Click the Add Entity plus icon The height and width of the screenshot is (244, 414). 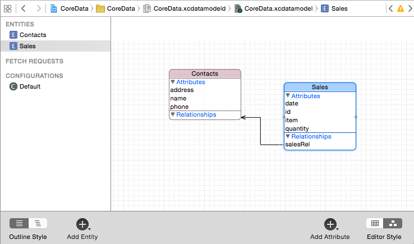pyautogui.click(x=82, y=224)
